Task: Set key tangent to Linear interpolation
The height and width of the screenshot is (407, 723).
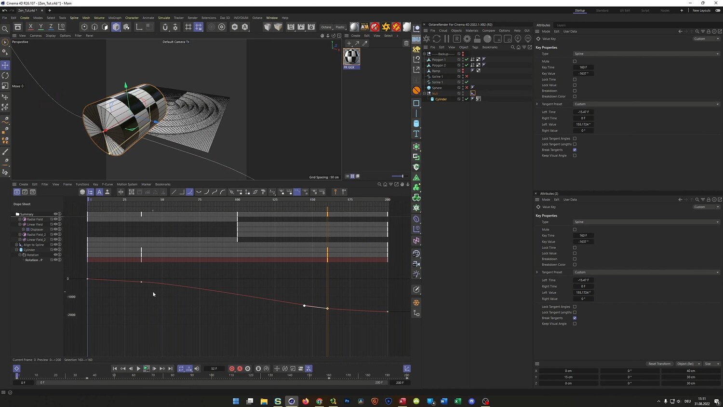Action: coord(174,192)
